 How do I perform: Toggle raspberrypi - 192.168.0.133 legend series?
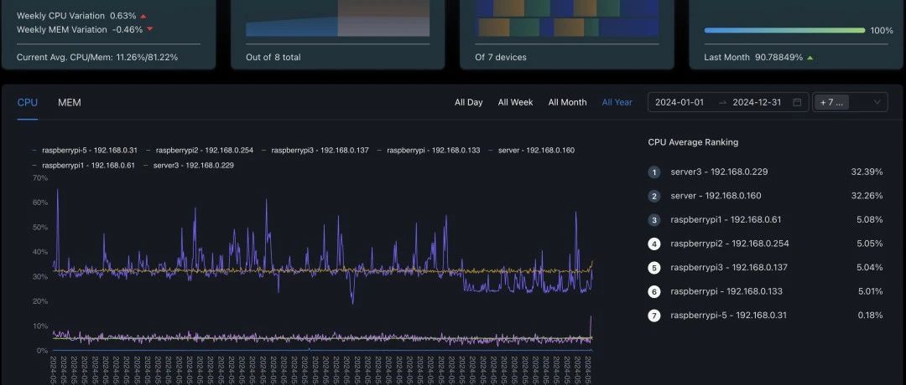(x=429, y=150)
